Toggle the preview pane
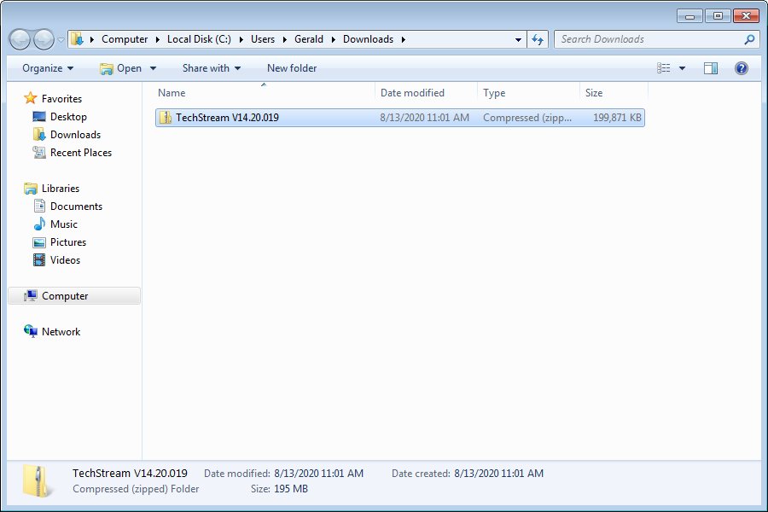768x512 pixels. 711,68
